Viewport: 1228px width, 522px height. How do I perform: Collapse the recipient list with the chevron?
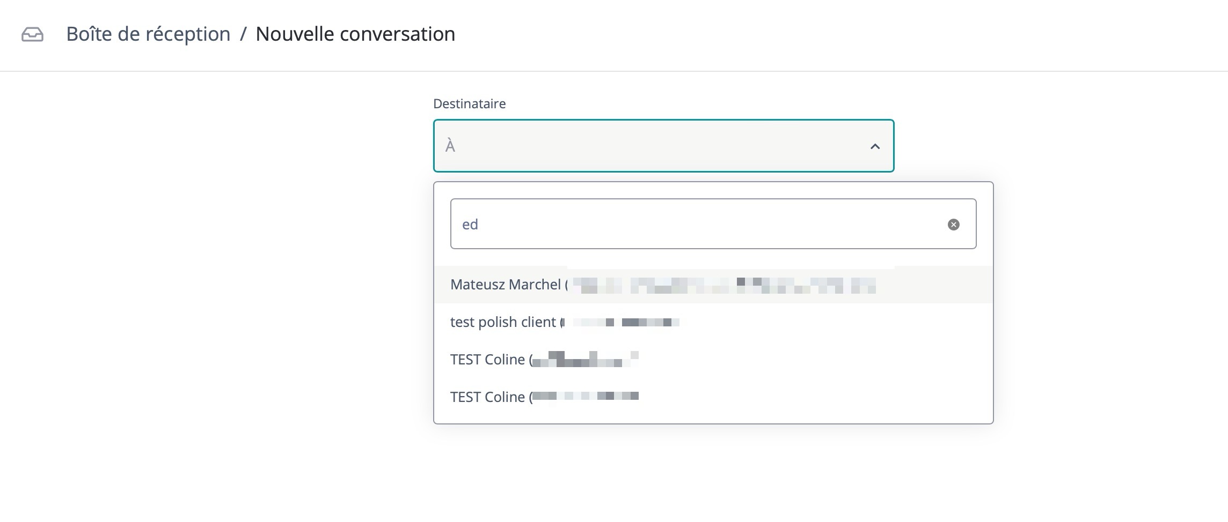click(x=875, y=146)
